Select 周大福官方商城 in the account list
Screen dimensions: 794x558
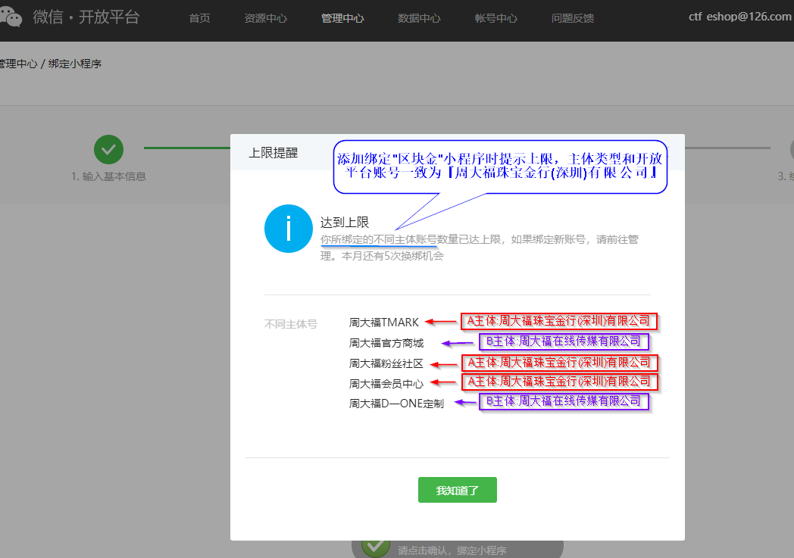click(x=386, y=343)
